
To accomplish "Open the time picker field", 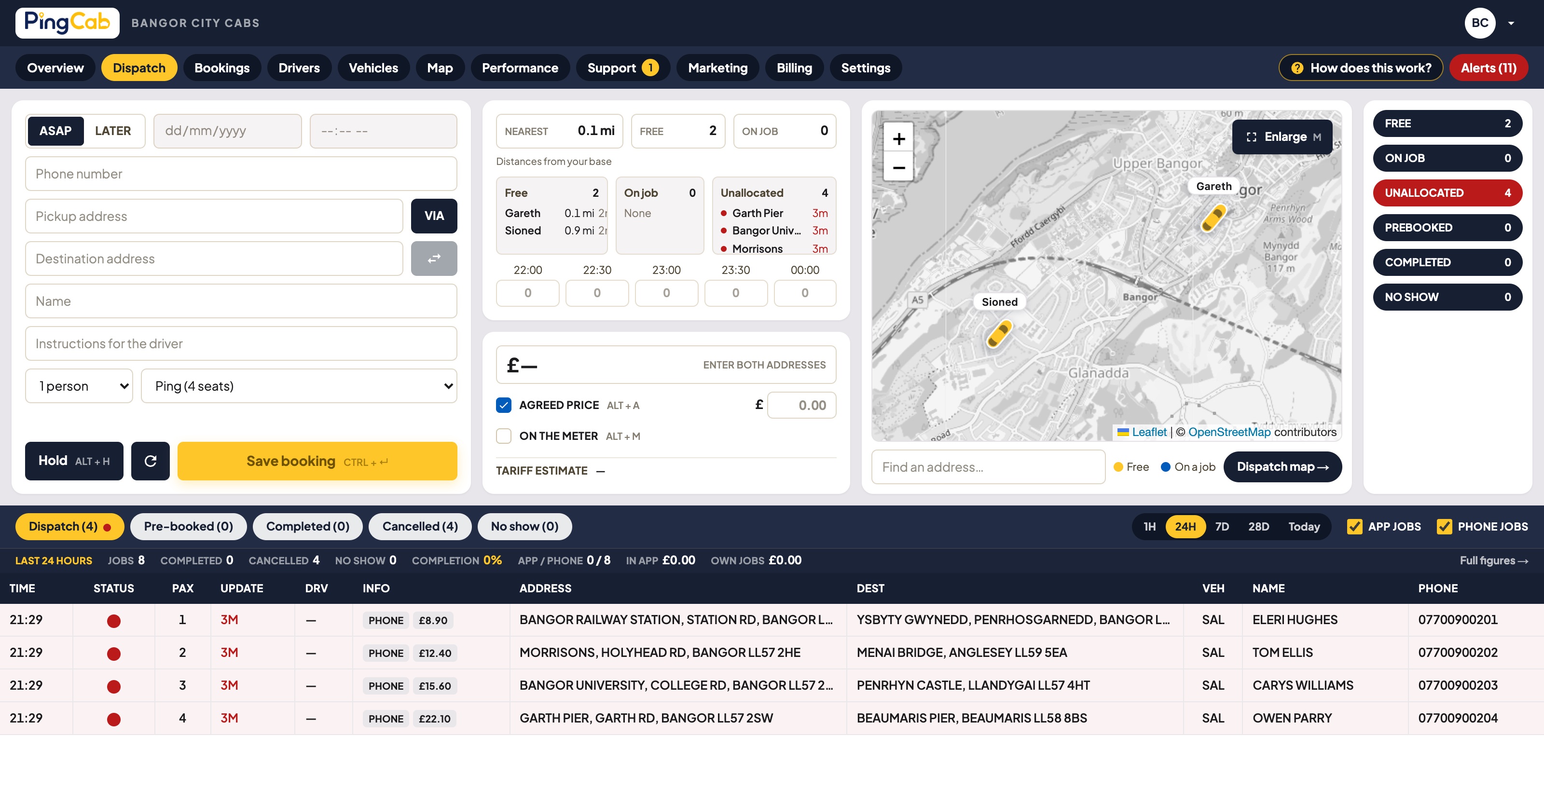I will pyautogui.click(x=384, y=131).
